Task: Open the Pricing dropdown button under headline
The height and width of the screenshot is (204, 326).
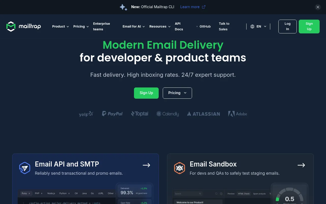Action: pyautogui.click(x=177, y=93)
